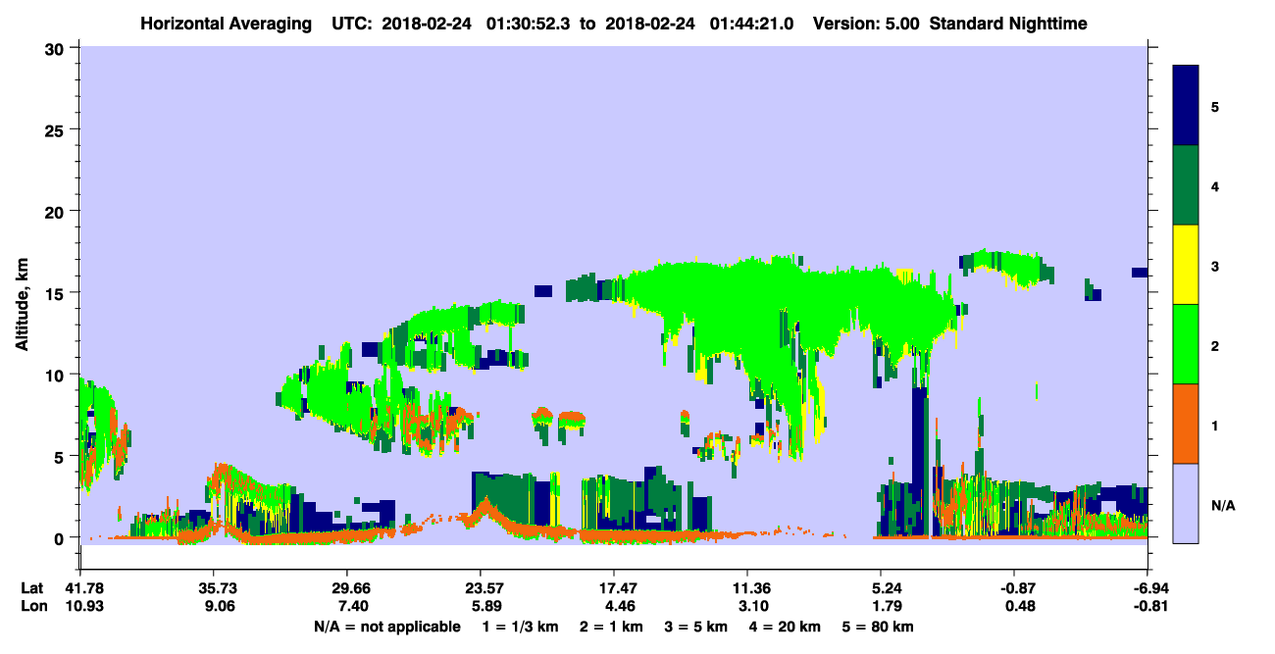Click the dark blue level 5 color band

(x=1186, y=105)
